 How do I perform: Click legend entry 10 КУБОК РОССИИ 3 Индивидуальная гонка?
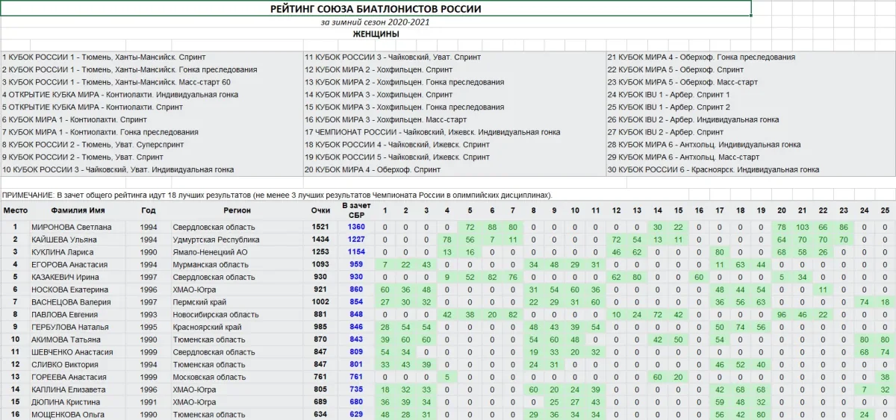click(118, 170)
